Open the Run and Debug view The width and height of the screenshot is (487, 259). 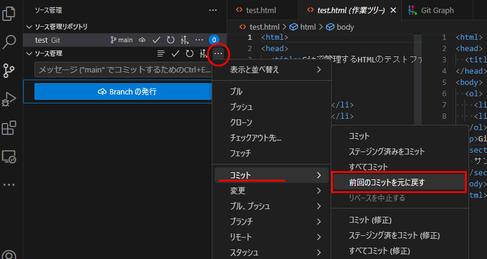click(9, 99)
